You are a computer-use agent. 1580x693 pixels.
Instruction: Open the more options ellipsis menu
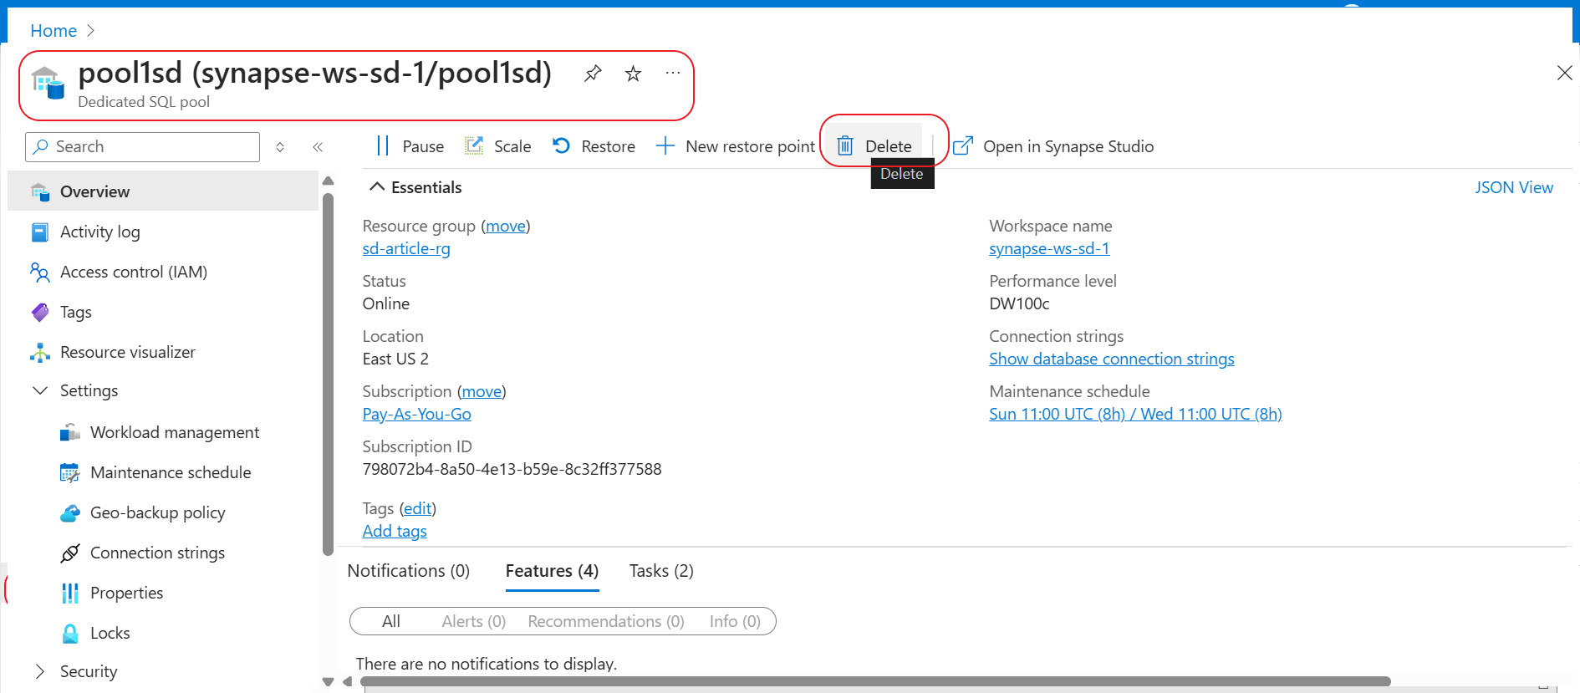[x=672, y=74]
